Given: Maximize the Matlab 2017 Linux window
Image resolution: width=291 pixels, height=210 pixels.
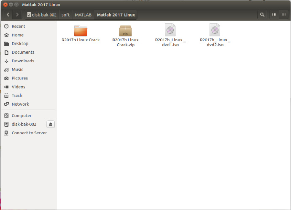Looking at the screenshot, I should click(x=16, y=5).
